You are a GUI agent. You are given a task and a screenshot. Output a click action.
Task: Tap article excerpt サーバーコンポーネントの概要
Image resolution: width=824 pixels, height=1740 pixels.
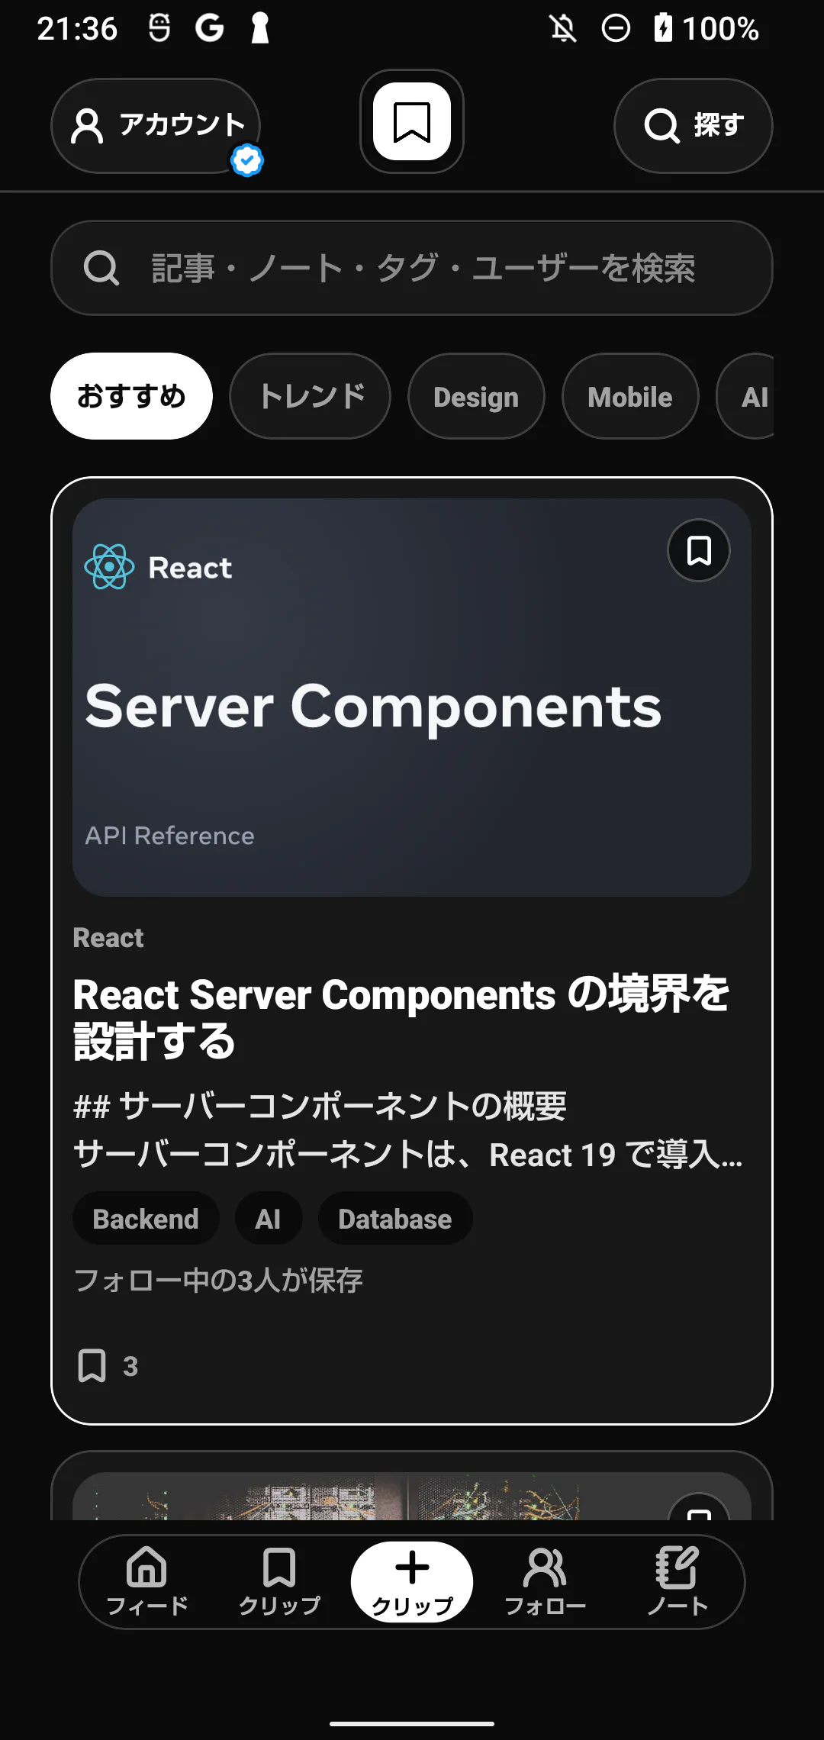click(407, 1130)
